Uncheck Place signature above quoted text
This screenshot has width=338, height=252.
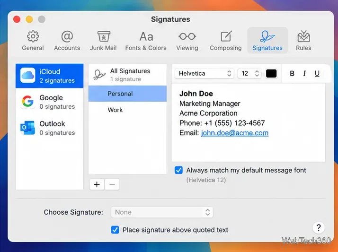(x=115, y=230)
